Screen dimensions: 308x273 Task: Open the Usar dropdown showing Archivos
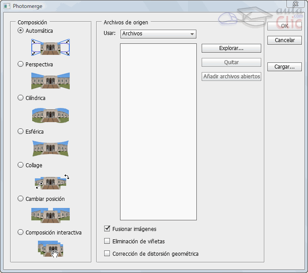158,34
